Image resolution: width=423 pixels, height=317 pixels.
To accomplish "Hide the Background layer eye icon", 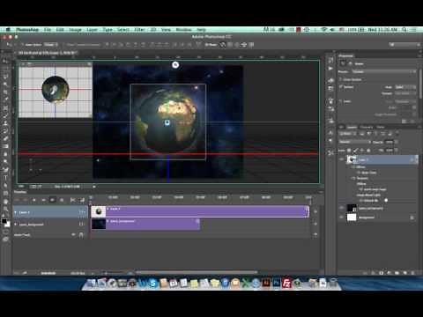I will [x=341, y=217].
